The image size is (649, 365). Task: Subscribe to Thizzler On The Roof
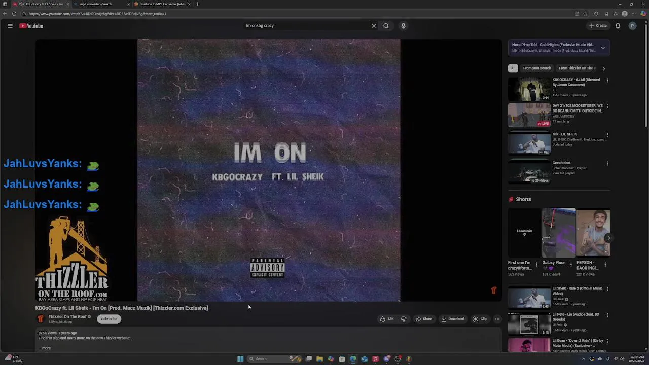point(109,319)
